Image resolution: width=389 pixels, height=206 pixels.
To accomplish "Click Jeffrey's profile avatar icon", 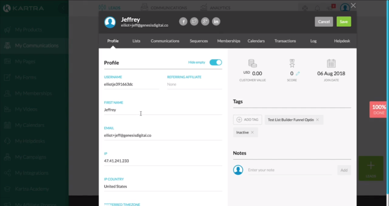I will point(110,22).
